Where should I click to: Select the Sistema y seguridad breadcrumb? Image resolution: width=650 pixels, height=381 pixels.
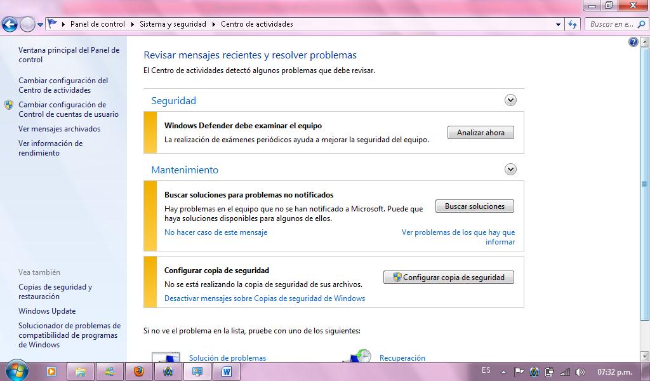pos(173,24)
